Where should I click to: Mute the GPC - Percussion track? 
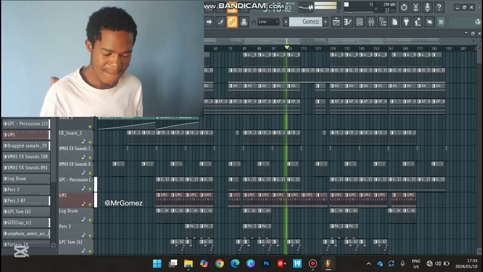tap(90, 189)
